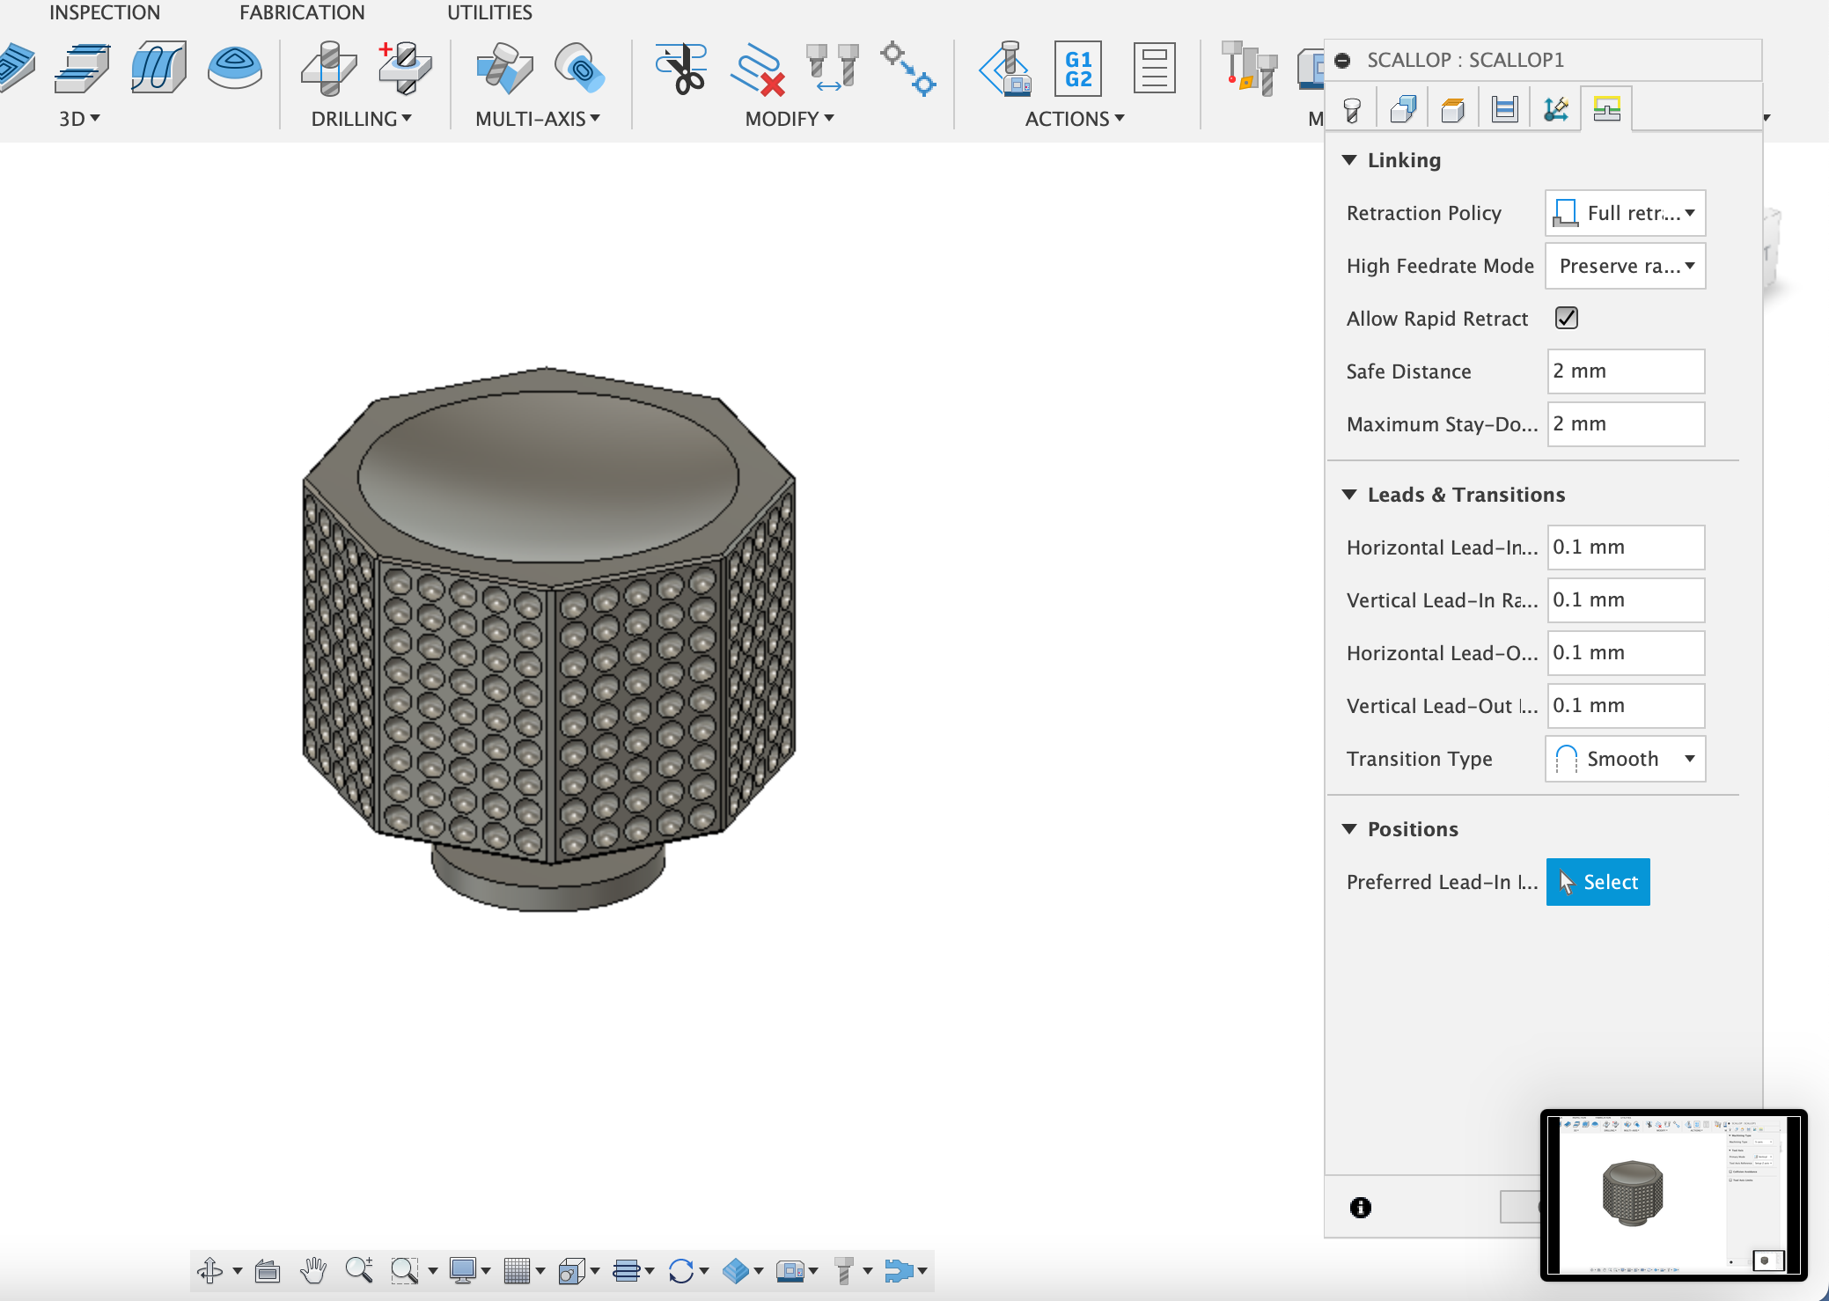Viewport: 1829px width, 1301px height.
Task: Click the blue refresh arrows icon
Action: [x=681, y=1270]
